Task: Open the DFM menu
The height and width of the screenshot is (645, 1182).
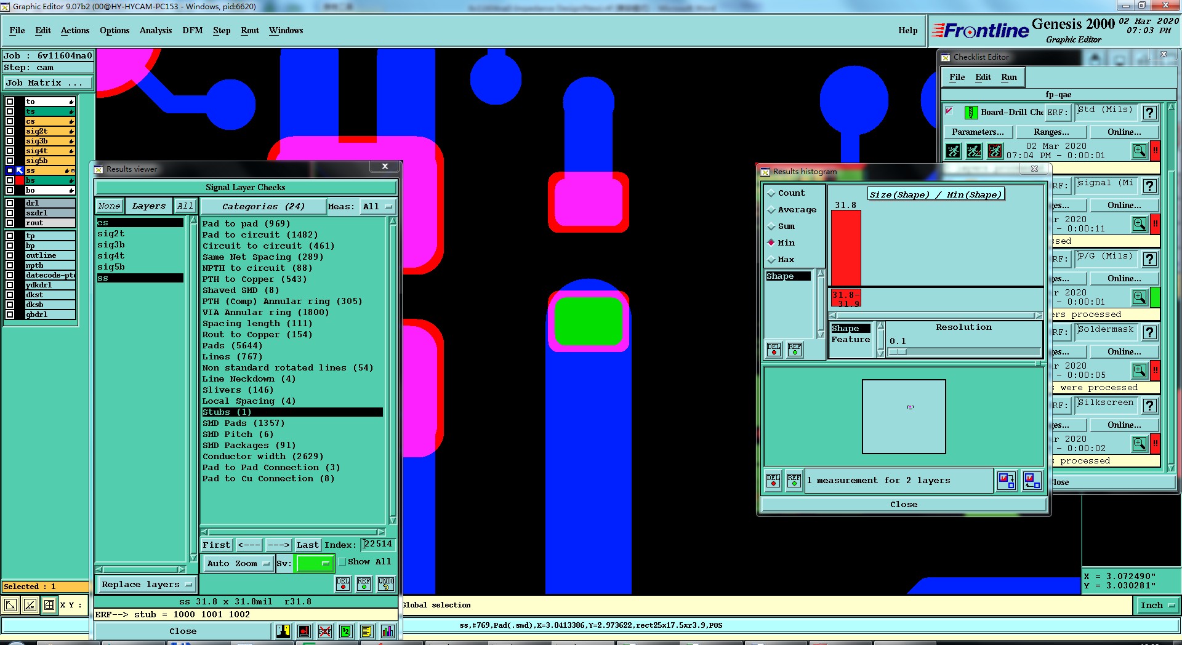Action: 192,31
